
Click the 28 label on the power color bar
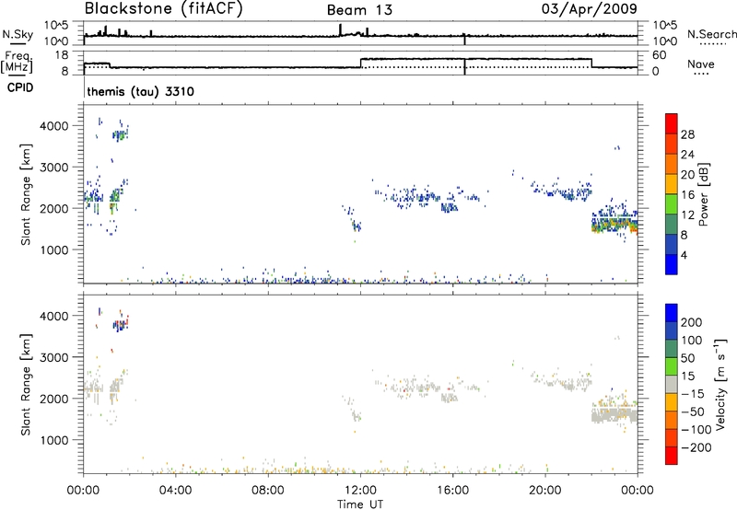click(687, 134)
